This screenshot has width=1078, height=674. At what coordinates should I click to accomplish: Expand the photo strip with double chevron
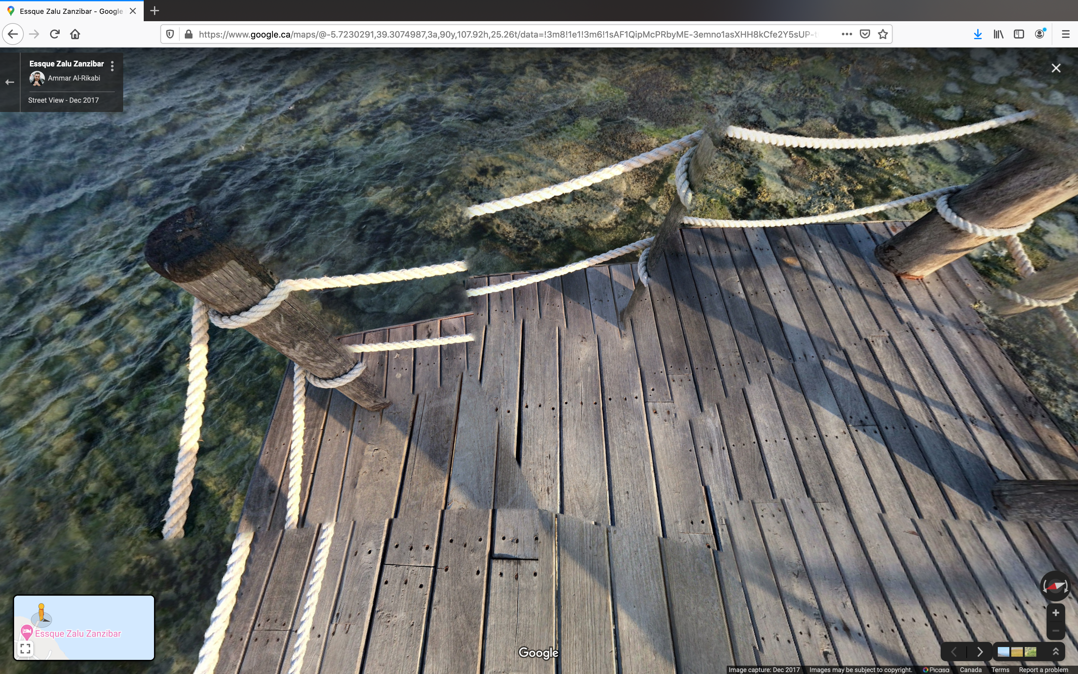pyautogui.click(x=1055, y=652)
